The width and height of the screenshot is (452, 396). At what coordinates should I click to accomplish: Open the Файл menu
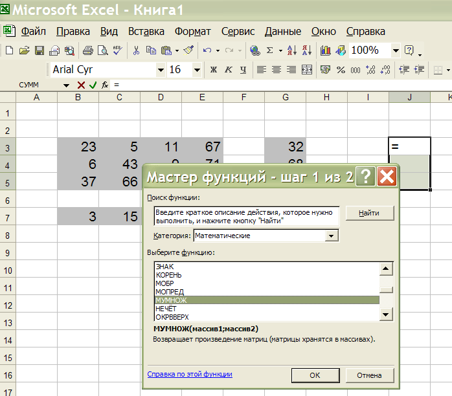[34, 31]
